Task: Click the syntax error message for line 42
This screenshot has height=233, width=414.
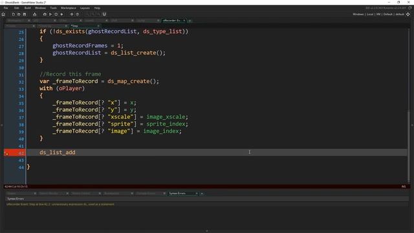Action: click(60, 205)
